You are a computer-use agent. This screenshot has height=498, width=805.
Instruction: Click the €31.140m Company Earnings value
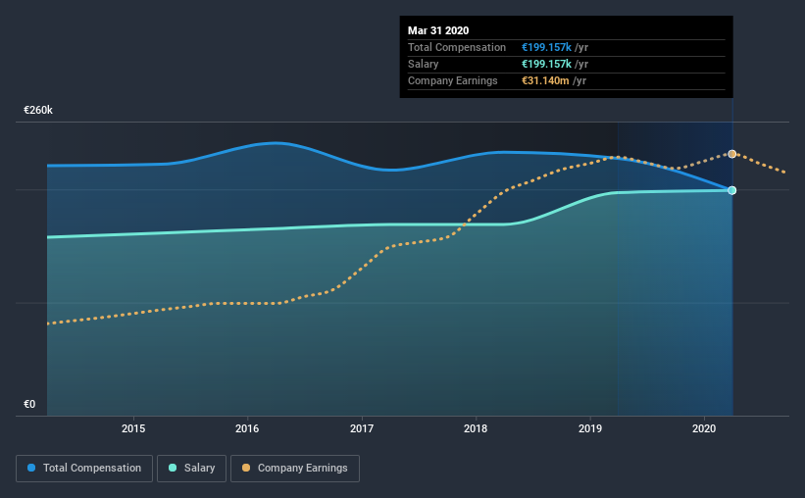click(545, 80)
